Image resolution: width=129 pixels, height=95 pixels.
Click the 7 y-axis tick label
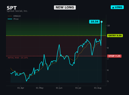[x=108, y=59]
